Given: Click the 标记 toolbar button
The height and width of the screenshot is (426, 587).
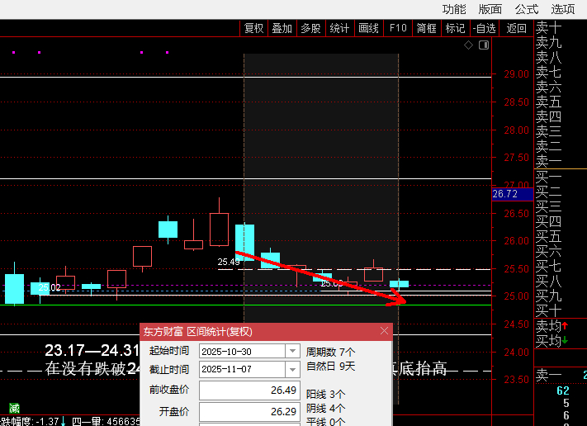Looking at the screenshot, I should [456, 28].
